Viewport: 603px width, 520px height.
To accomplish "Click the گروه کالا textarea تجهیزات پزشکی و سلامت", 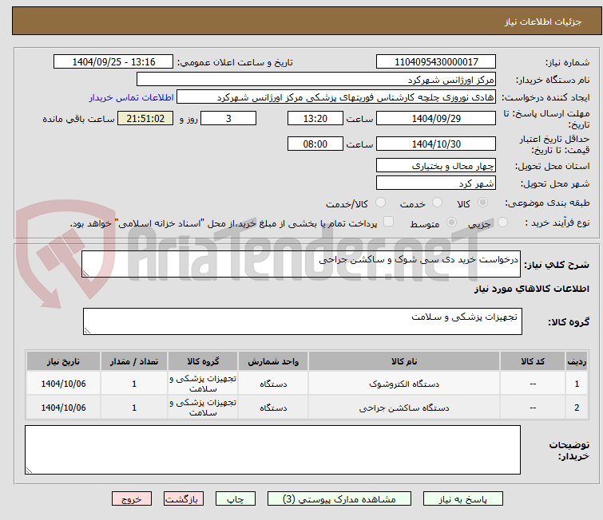I will (x=302, y=321).
